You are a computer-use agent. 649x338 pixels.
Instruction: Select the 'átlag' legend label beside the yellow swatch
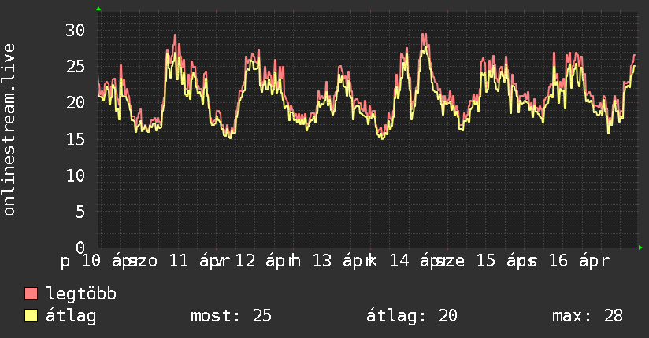pos(71,316)
